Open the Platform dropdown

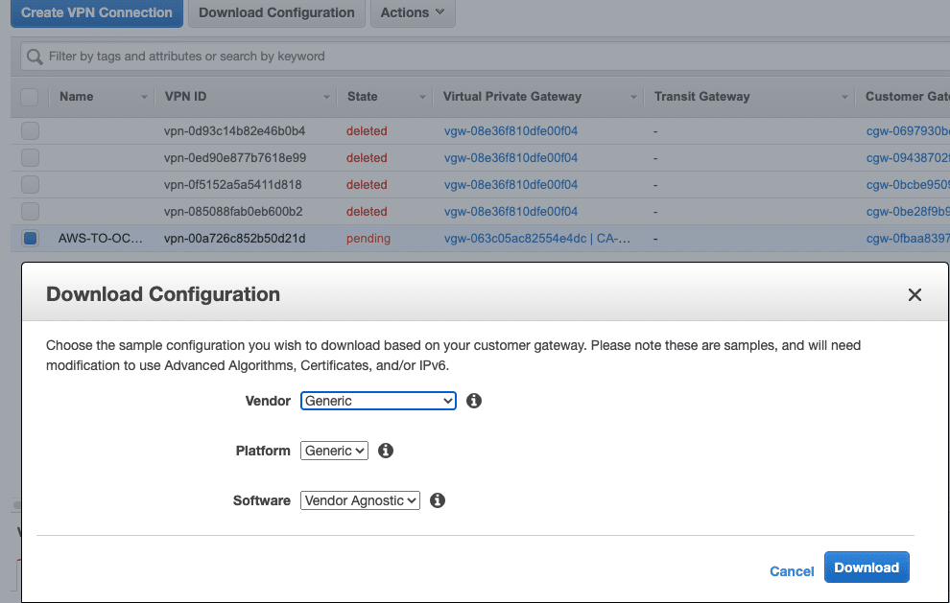pyautogui.click(x=334, y=451)
